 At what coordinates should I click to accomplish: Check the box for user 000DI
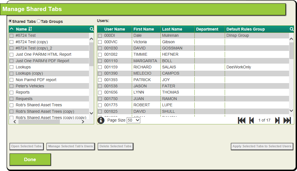(100, 36)
